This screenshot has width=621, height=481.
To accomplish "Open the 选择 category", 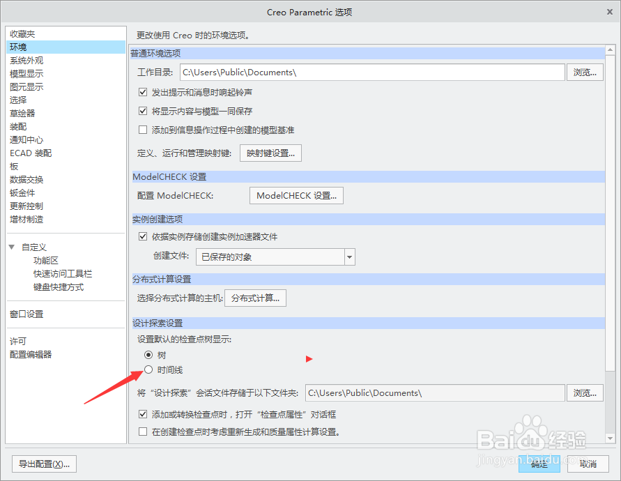I will pos(18,100).
